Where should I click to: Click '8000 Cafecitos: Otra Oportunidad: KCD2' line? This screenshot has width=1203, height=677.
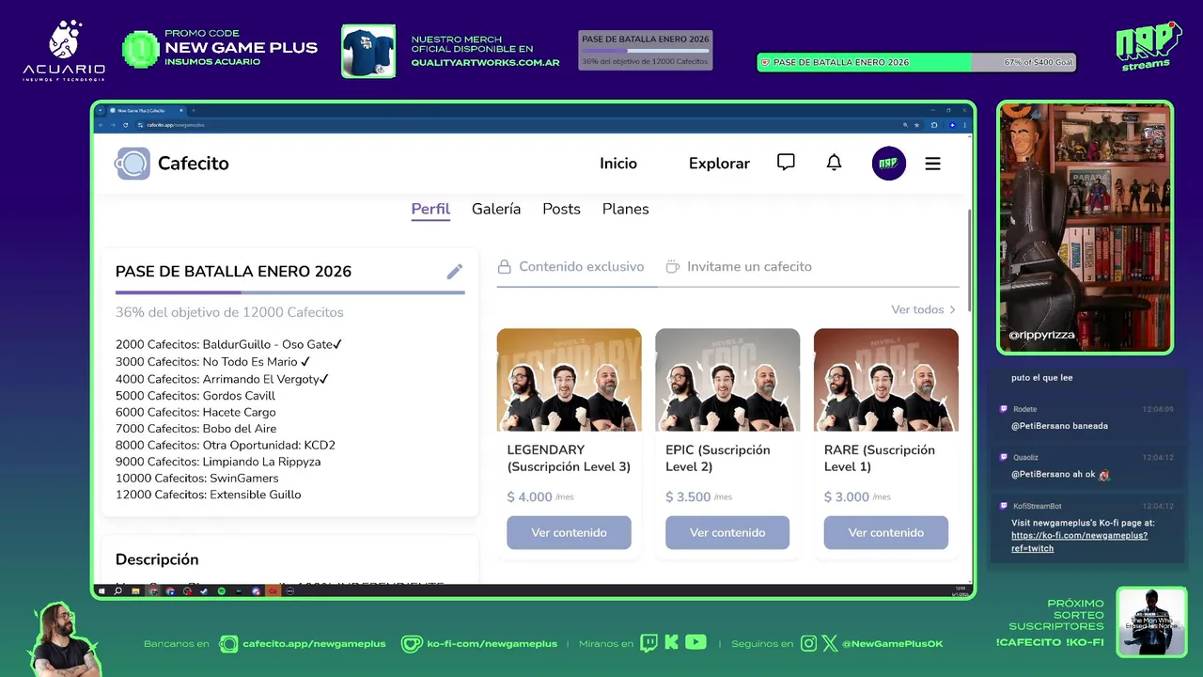pos(226,446)
